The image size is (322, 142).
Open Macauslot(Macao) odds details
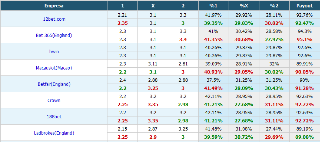coord(54,68)
